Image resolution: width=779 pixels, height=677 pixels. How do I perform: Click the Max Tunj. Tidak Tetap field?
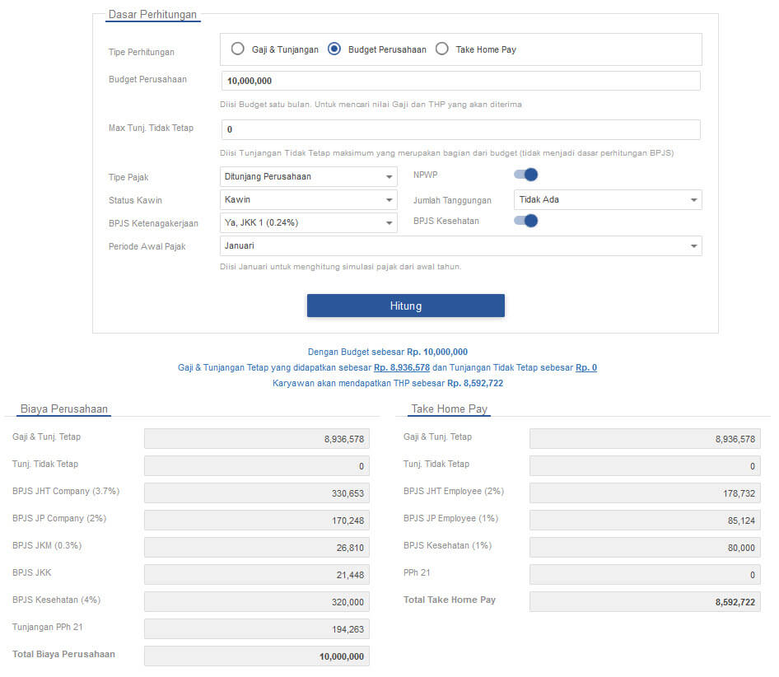461,130
